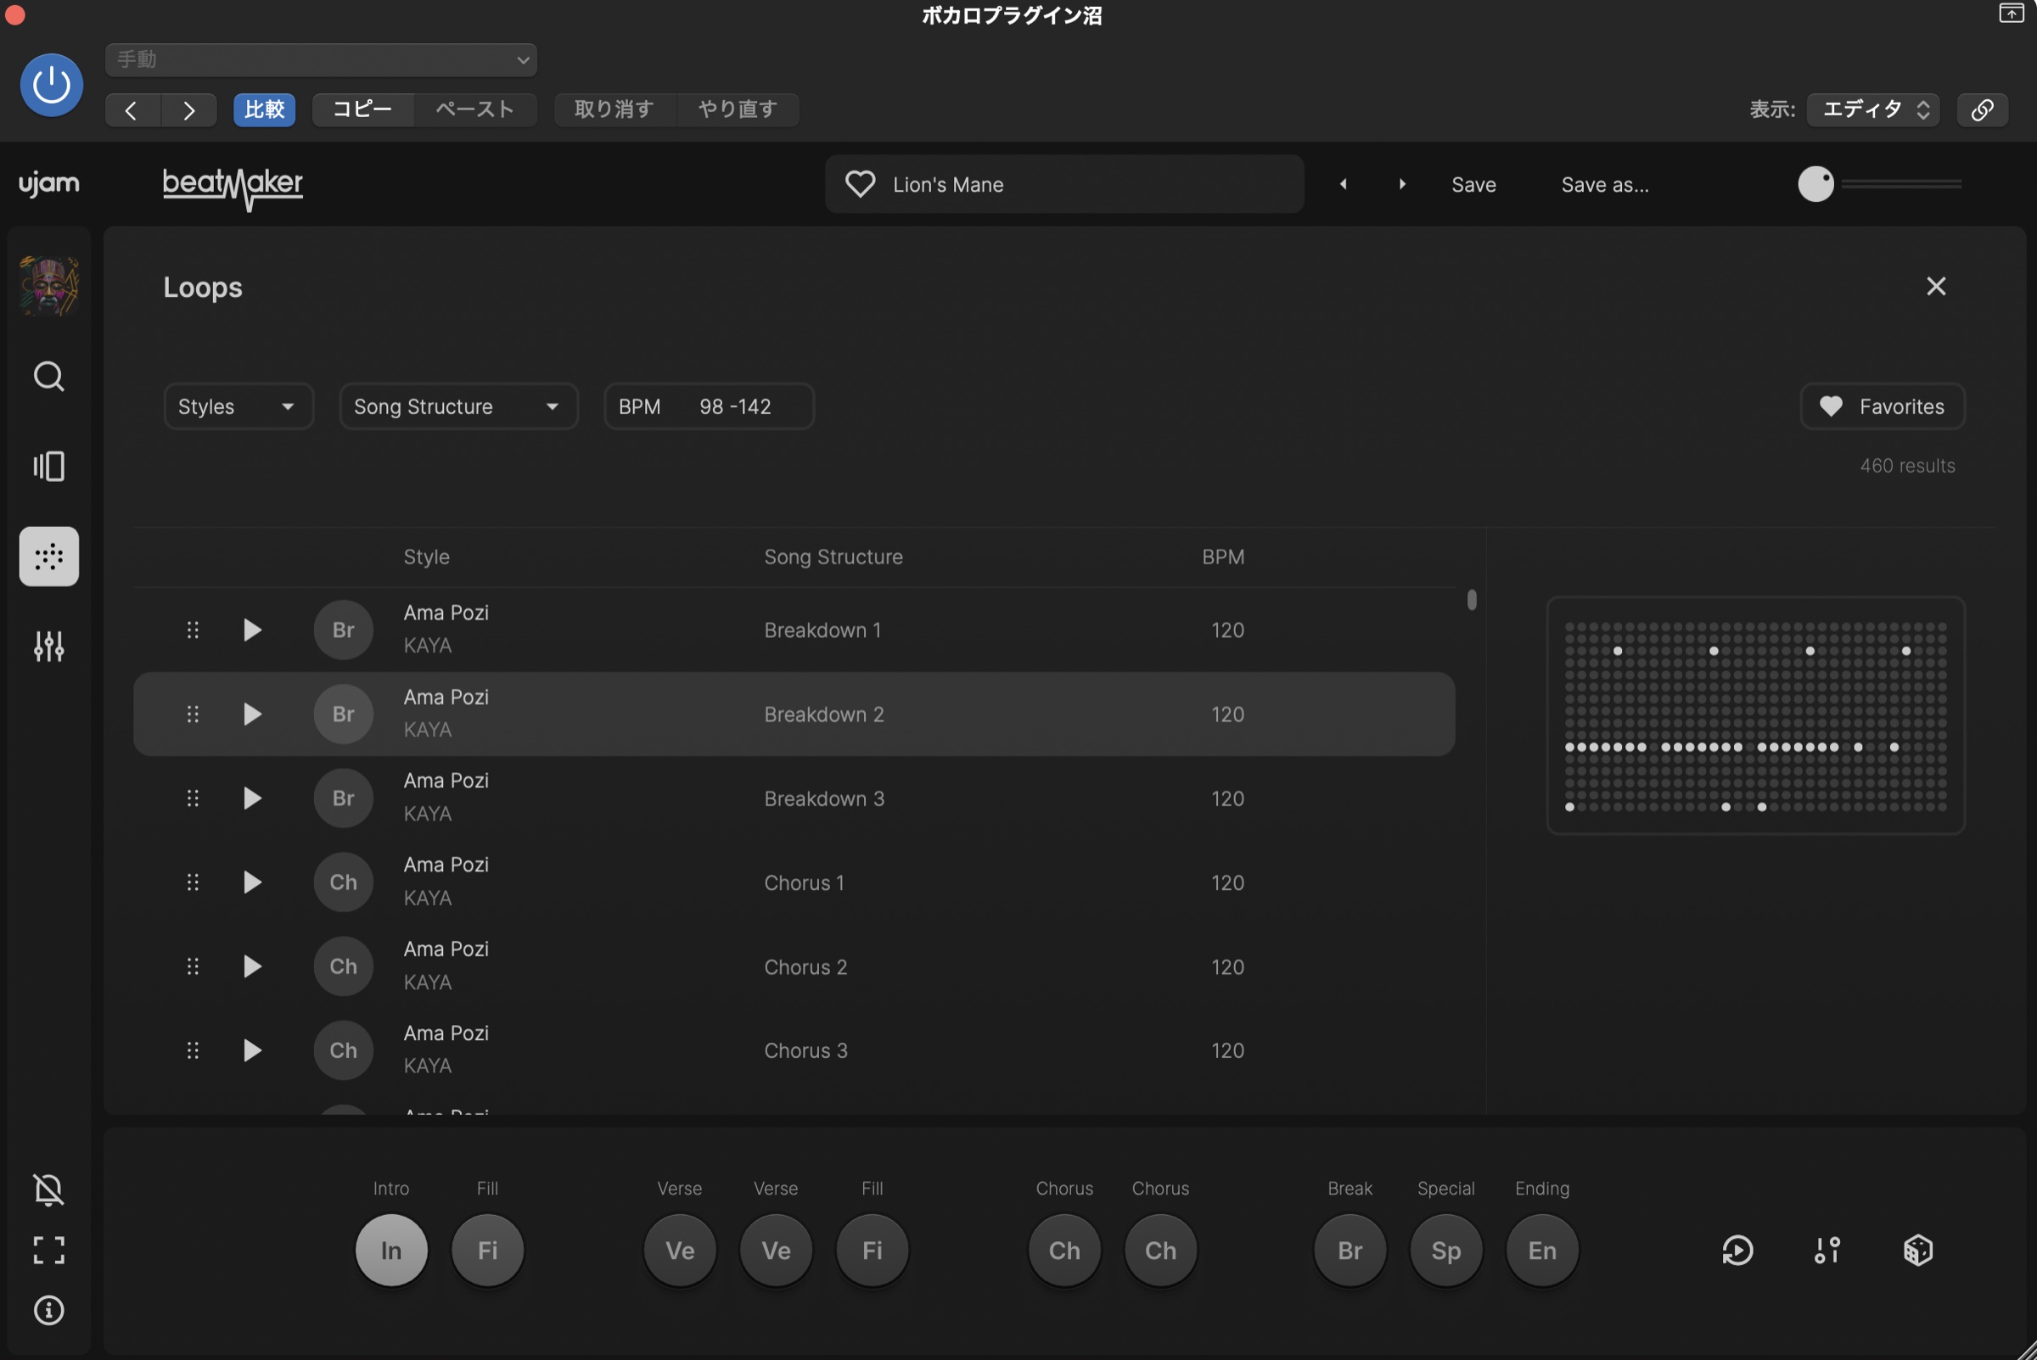Sort by Style column header
2037x1360 pixels.
coord(427,557)
